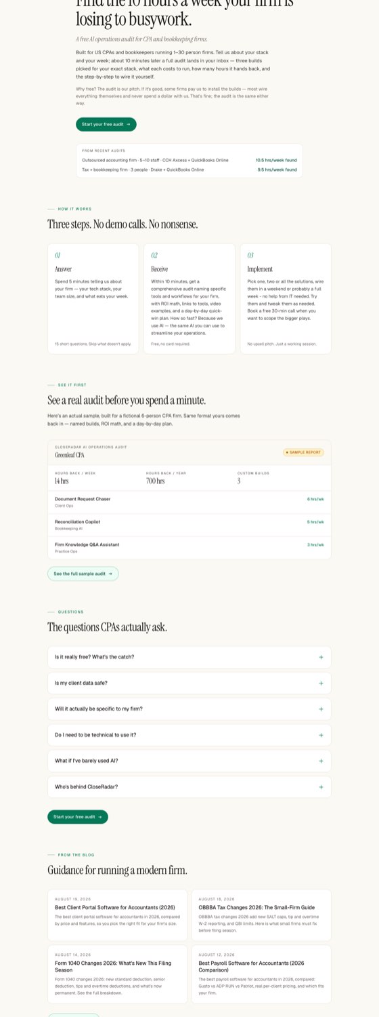
Task: Expand "Is my client data safe?" plus icon
Action: [321, 683]
